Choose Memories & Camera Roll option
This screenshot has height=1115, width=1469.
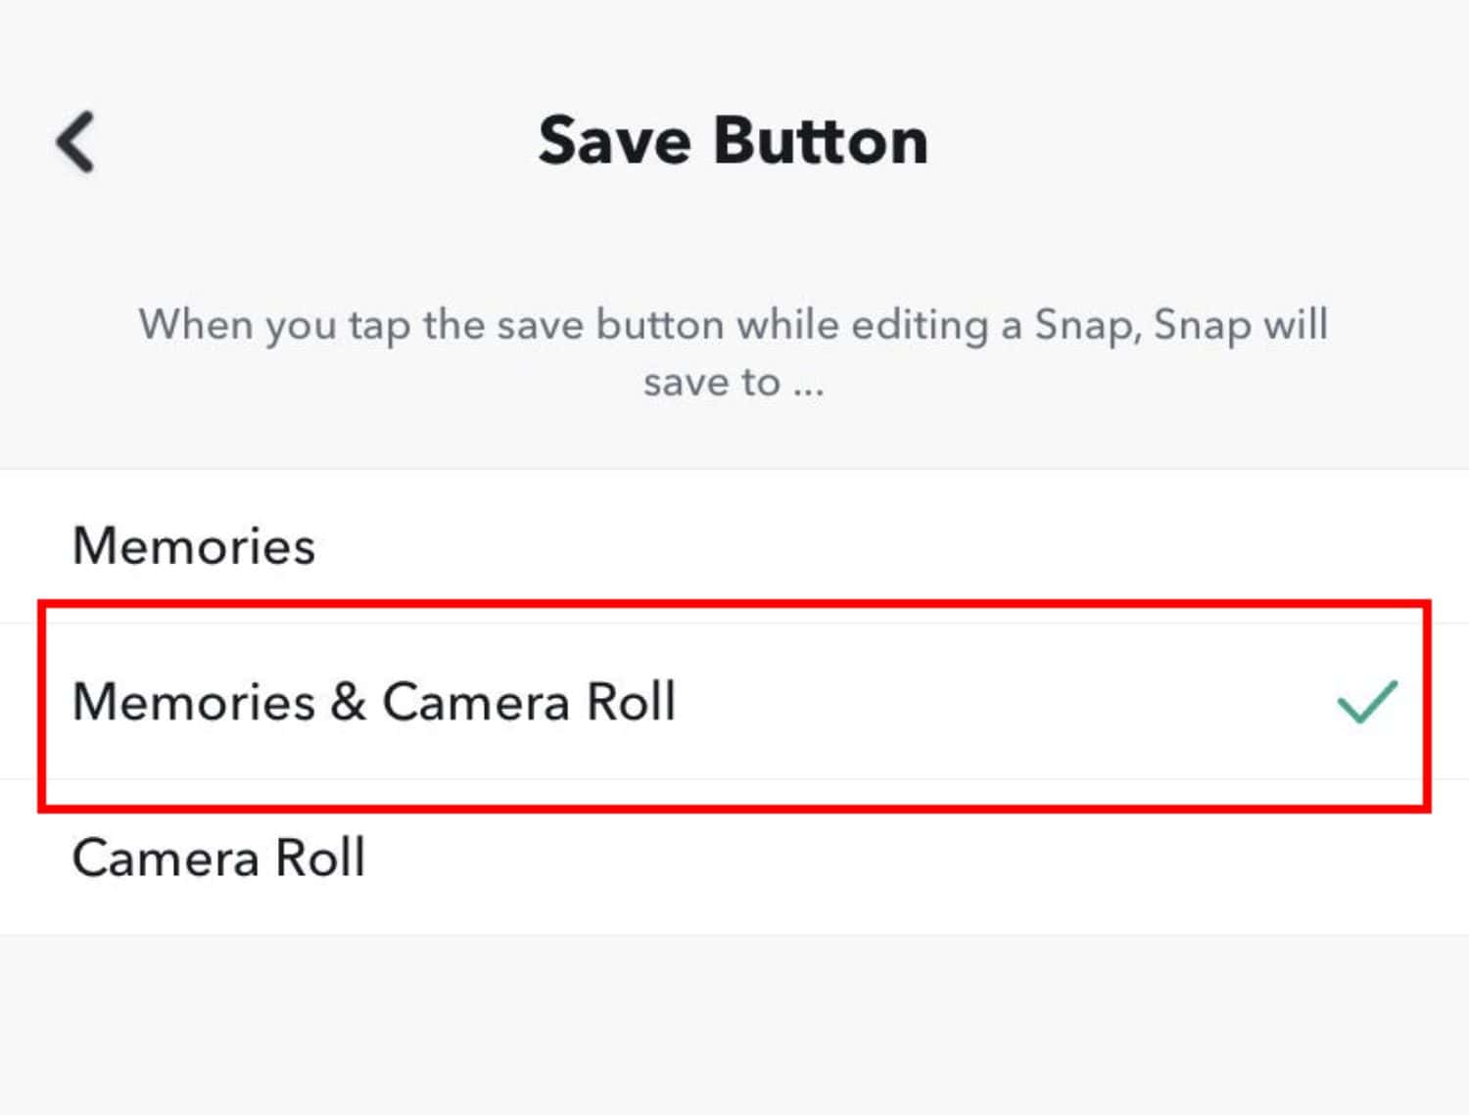coord(734,702)
